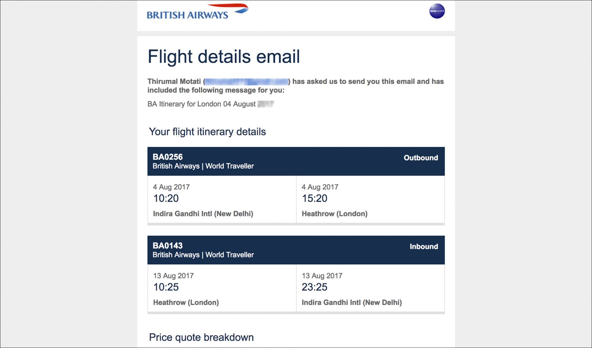Click the 10:20 departure time
The image size is (592, 348).
[x=166, y=198]
